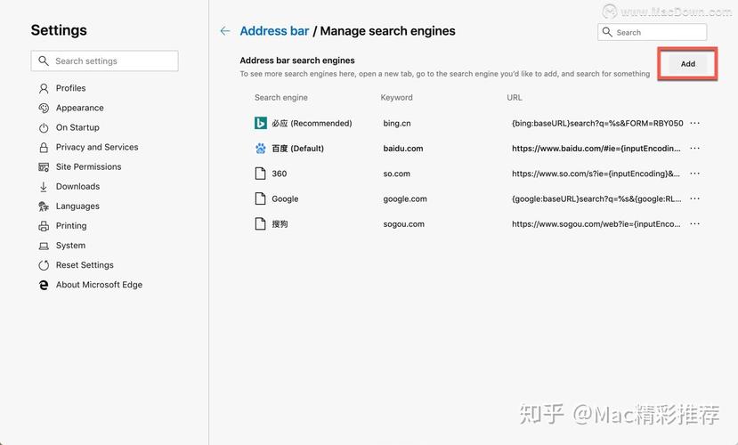Open Privacy and Services section
The width and height of the screenshot is (738, 445).
coord(97,147)
